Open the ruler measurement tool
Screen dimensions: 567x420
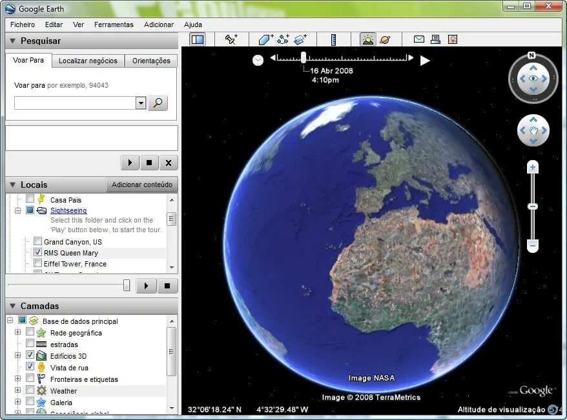[334, 39]
